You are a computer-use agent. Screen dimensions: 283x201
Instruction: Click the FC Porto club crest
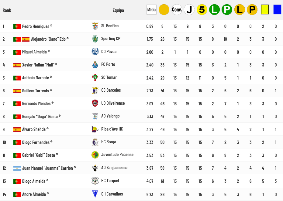95,65
